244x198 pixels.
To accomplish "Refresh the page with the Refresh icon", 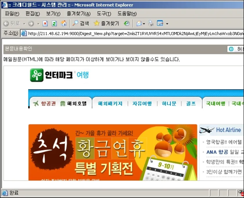I will click(54, 24).
